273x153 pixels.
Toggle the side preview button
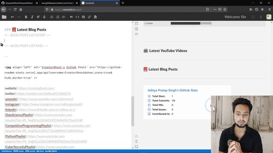[136, 29]
